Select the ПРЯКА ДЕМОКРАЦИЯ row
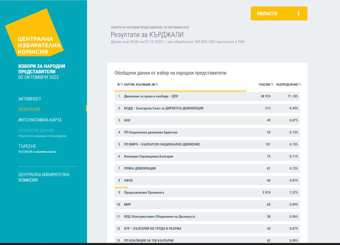This screenshot has width=340, height=245. point(207,168)
